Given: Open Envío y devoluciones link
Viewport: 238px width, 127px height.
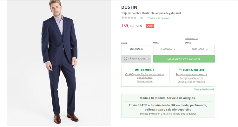Looking at the screenshot, I should [204, 89].
